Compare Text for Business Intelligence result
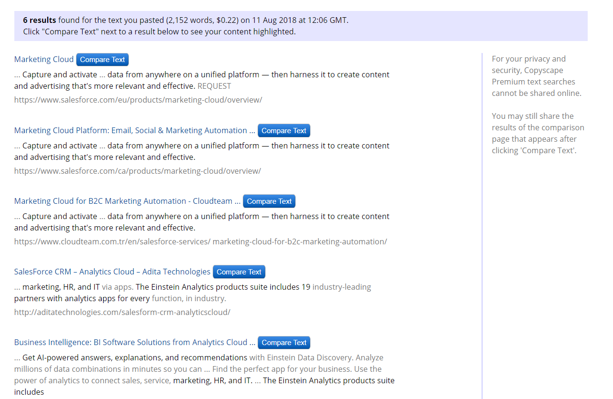613x399 pixels. pos(284,342)
